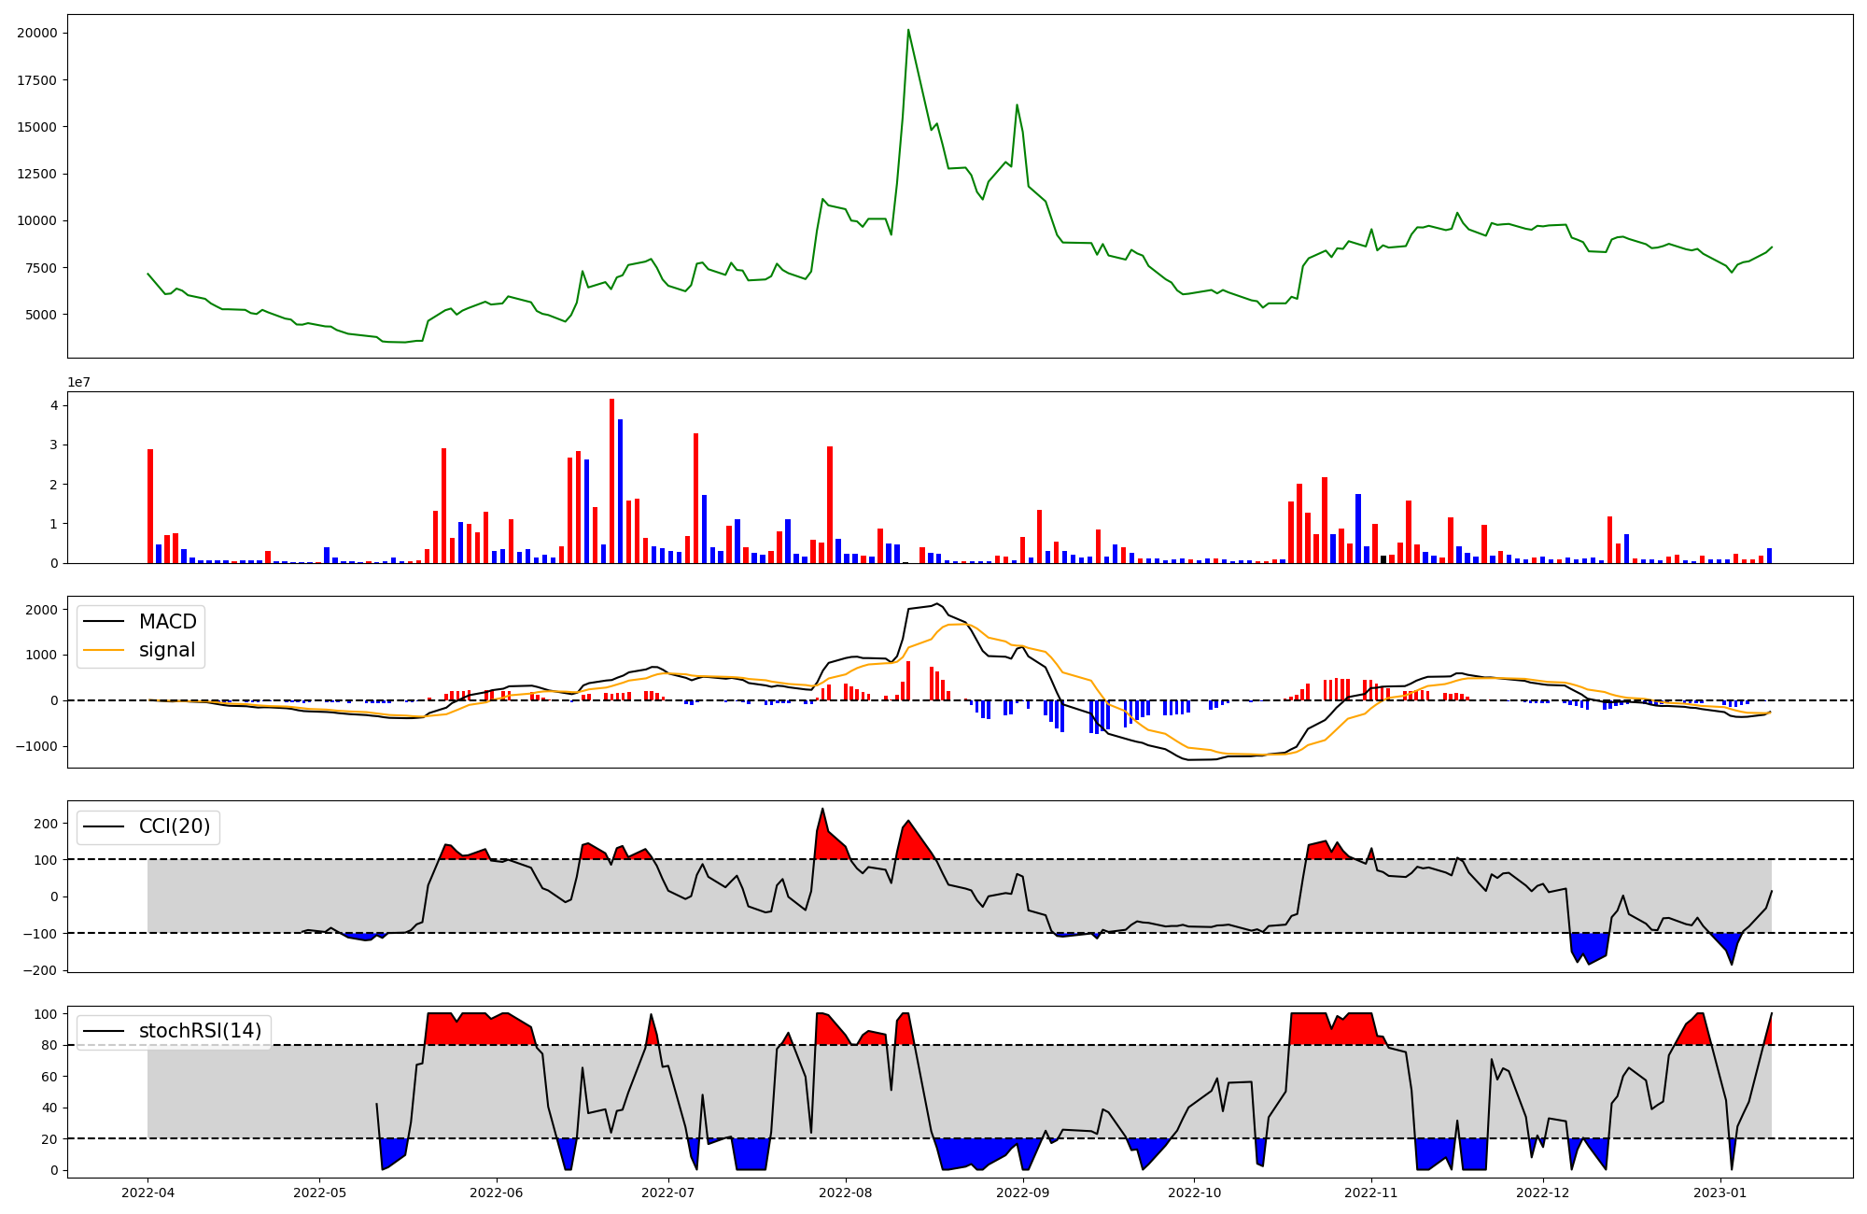Click the signal legend entry
This screenshot has height=1214, width=1867.
pyautogui.click(x=167, y=650)
